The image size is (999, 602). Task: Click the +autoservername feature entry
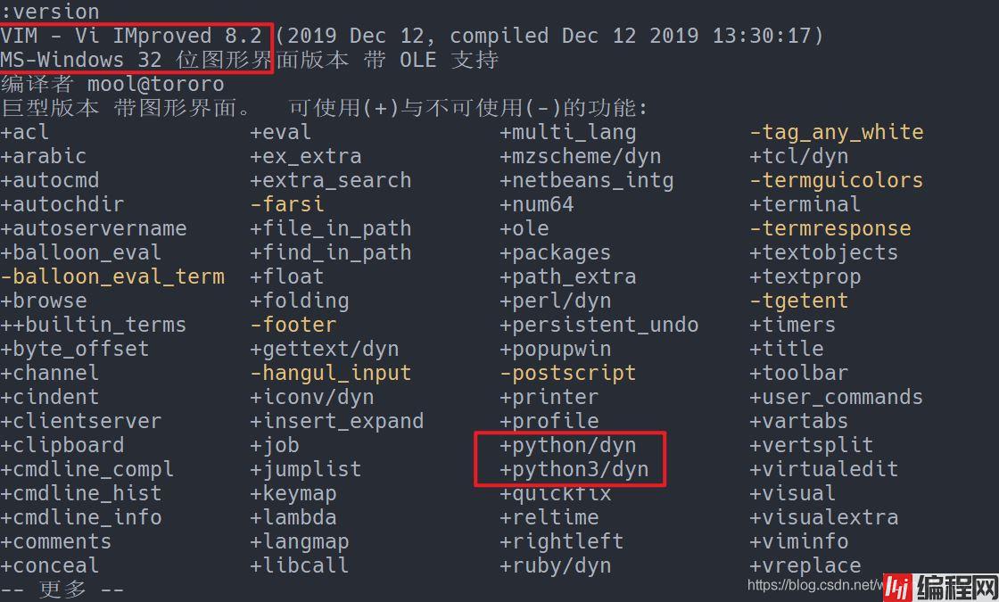[94, 228]
